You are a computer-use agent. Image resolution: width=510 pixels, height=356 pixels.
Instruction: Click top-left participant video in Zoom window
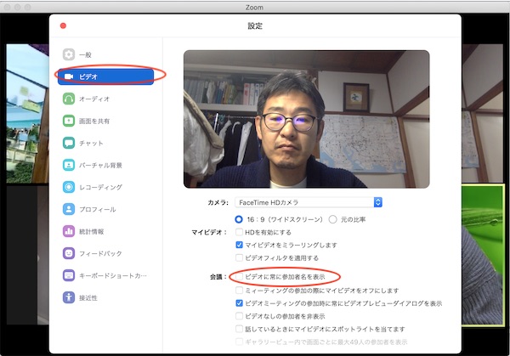click(x=28, y=114)
